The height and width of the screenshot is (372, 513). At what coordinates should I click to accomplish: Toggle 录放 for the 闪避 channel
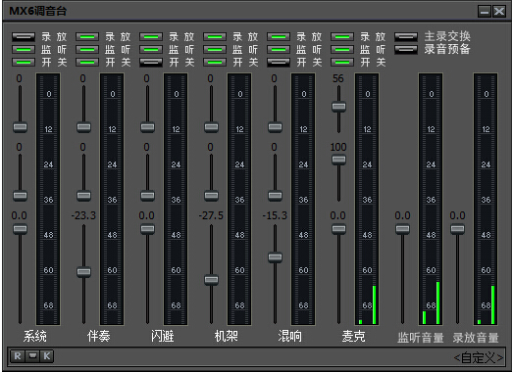click(151, 37)
